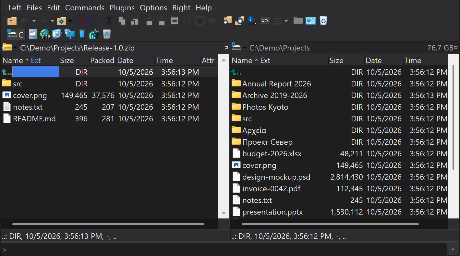Click the double-folder magnifier search icon
Image resolution: width=460 pixels, height=256 pixels.
click(x=240, y=21)
